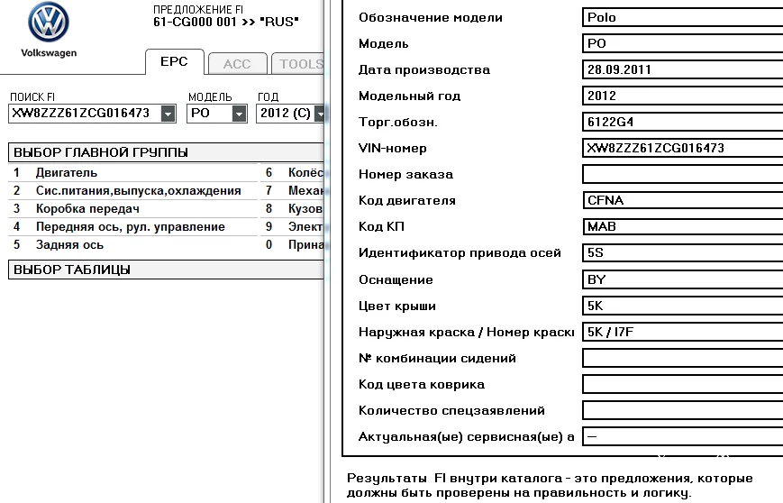783x503 pixels.
Task: Open the ГОД 2012 (C) dropdown
Action: [x=289, y=114]
